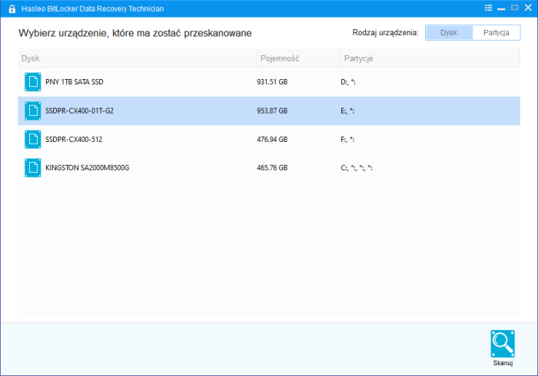Close the Hasleo BitLocker Data Recovery window
The width and height of the screenshot is (538, 376).
[x=528, y=8]
